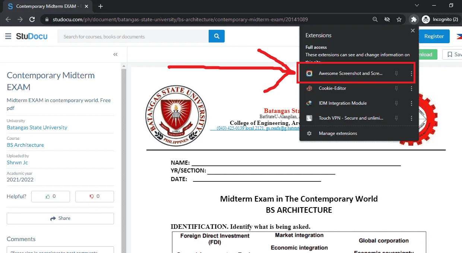The image size is (462, 253).
Task: Click the StuDocu logo
Action: pyautogui.click(x=32, y=36)
